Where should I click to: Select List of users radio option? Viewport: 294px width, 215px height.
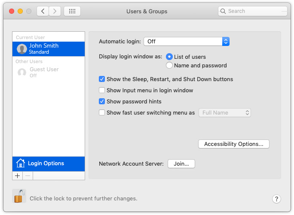tap(169, 57)
